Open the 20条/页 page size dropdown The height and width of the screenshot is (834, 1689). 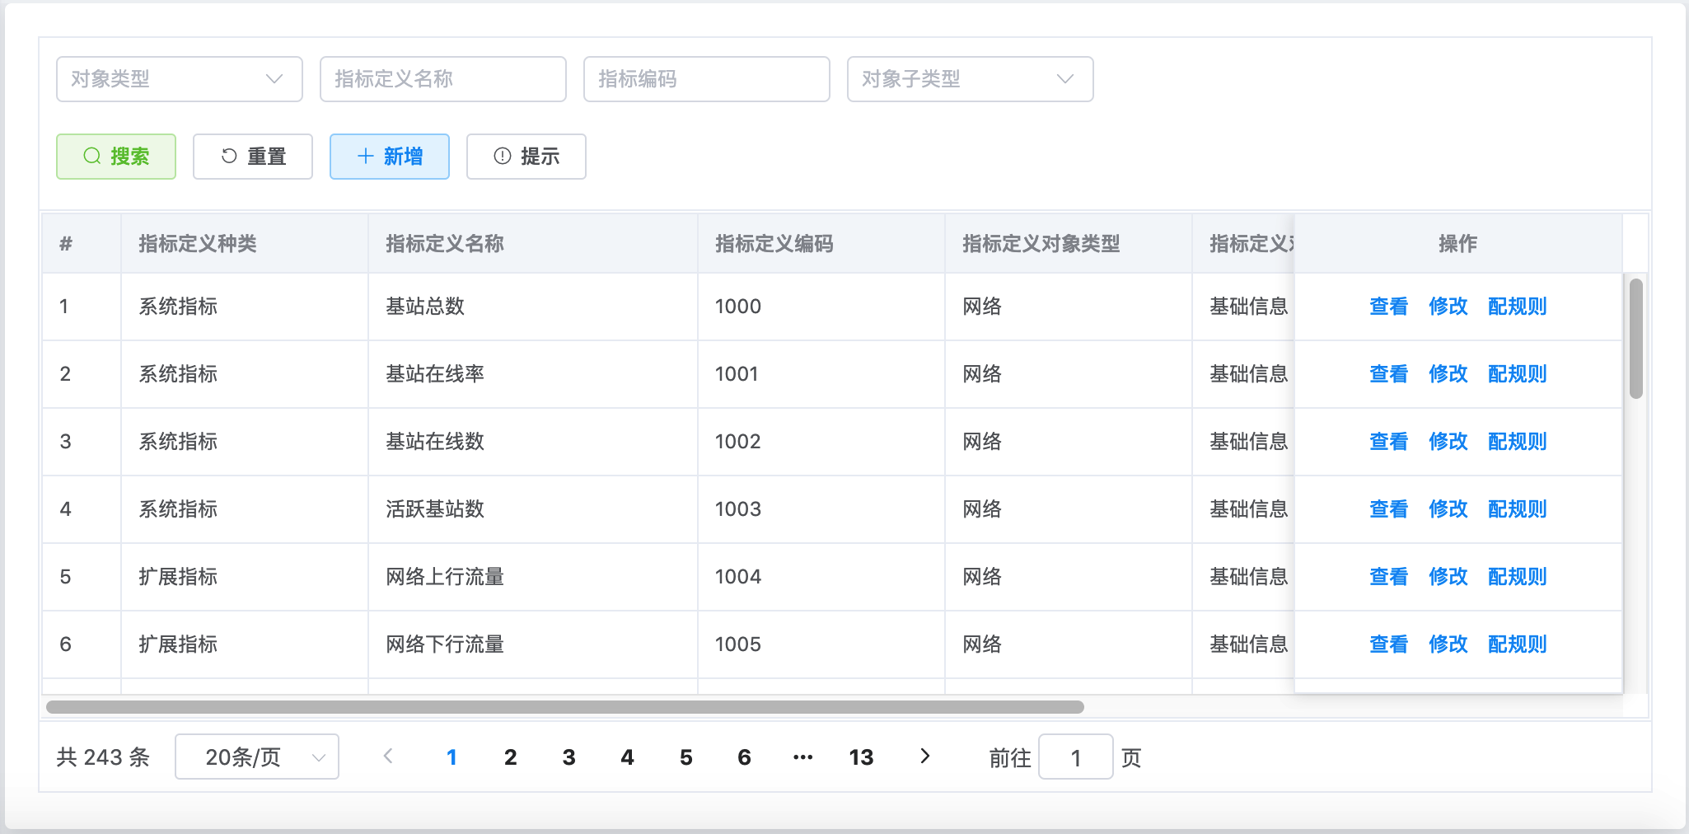(257, 757)
